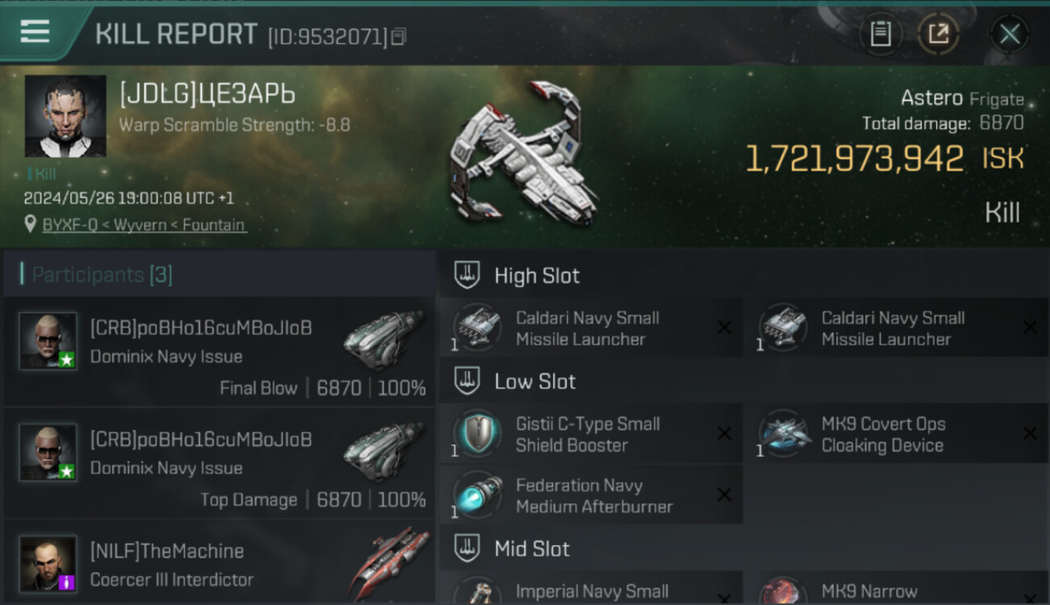
Task: Select the TheMachine Coercer III Interdictor participant
Action: tap(220, 563)
